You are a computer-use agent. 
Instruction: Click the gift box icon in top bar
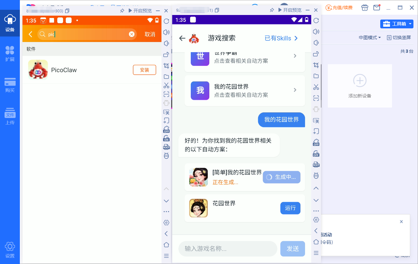(365, 7)
